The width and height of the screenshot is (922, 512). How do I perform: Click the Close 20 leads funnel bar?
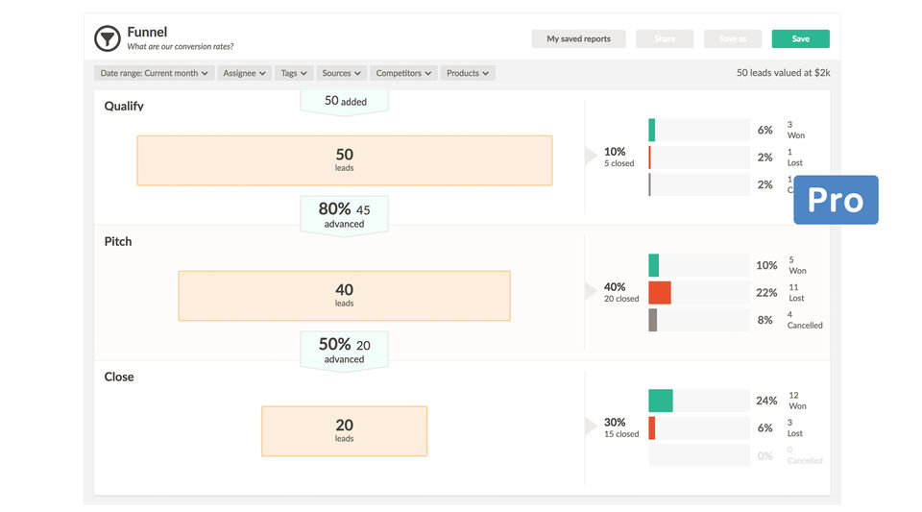[x=344, y=430]
